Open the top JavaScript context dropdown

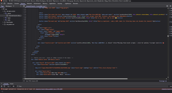pyautogui.click(x=9, y=86)
